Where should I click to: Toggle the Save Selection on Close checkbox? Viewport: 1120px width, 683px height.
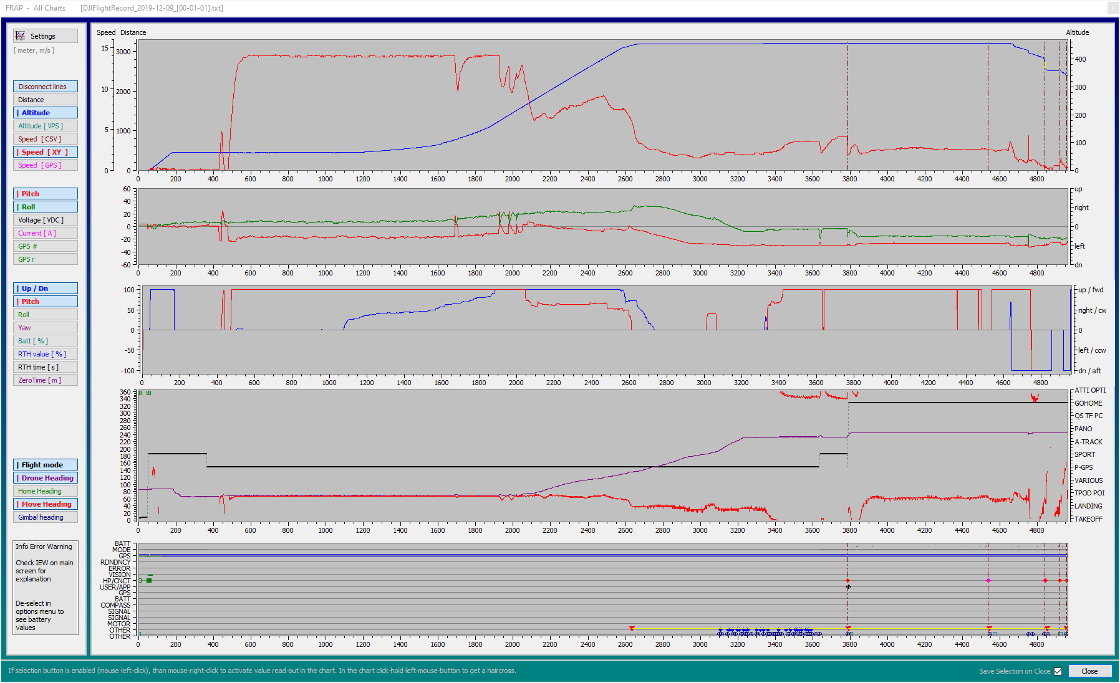(x=1058, y=671)
